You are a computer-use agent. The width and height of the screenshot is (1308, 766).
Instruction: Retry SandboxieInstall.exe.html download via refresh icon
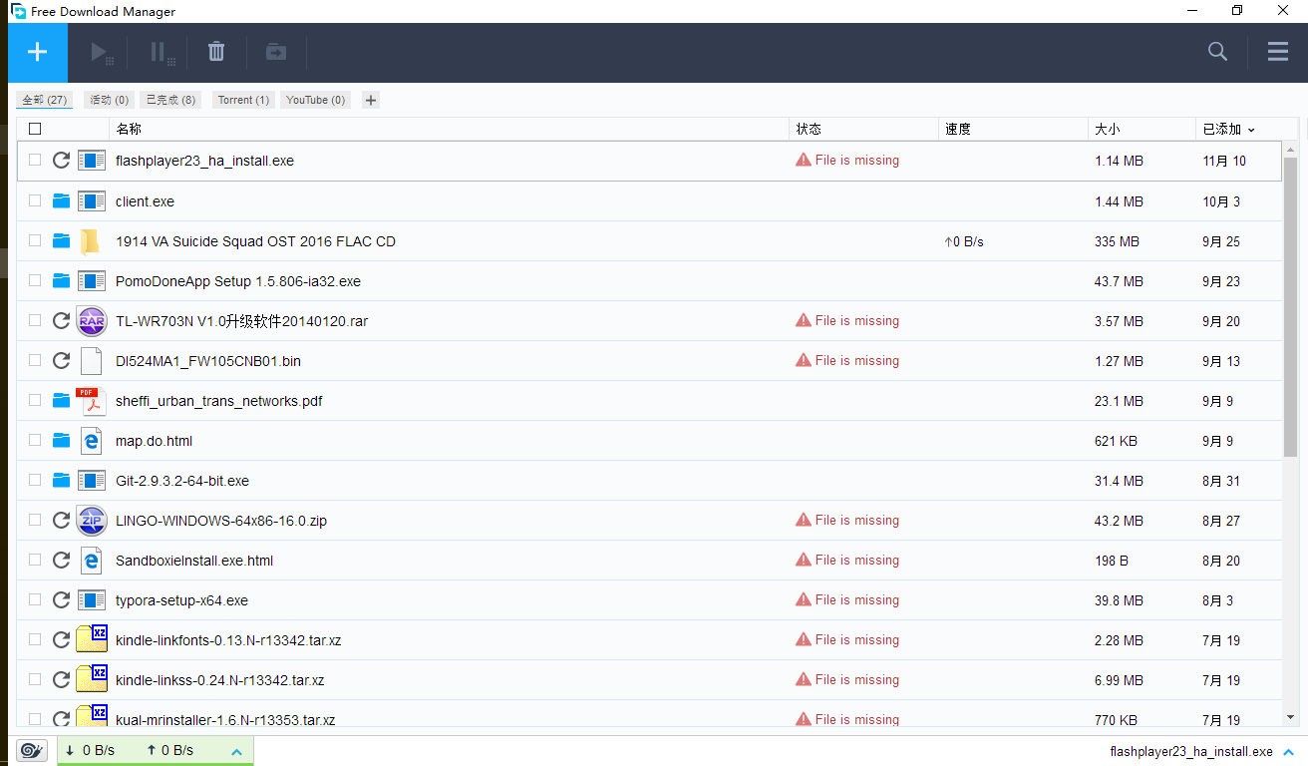click(x=61, y=561)
